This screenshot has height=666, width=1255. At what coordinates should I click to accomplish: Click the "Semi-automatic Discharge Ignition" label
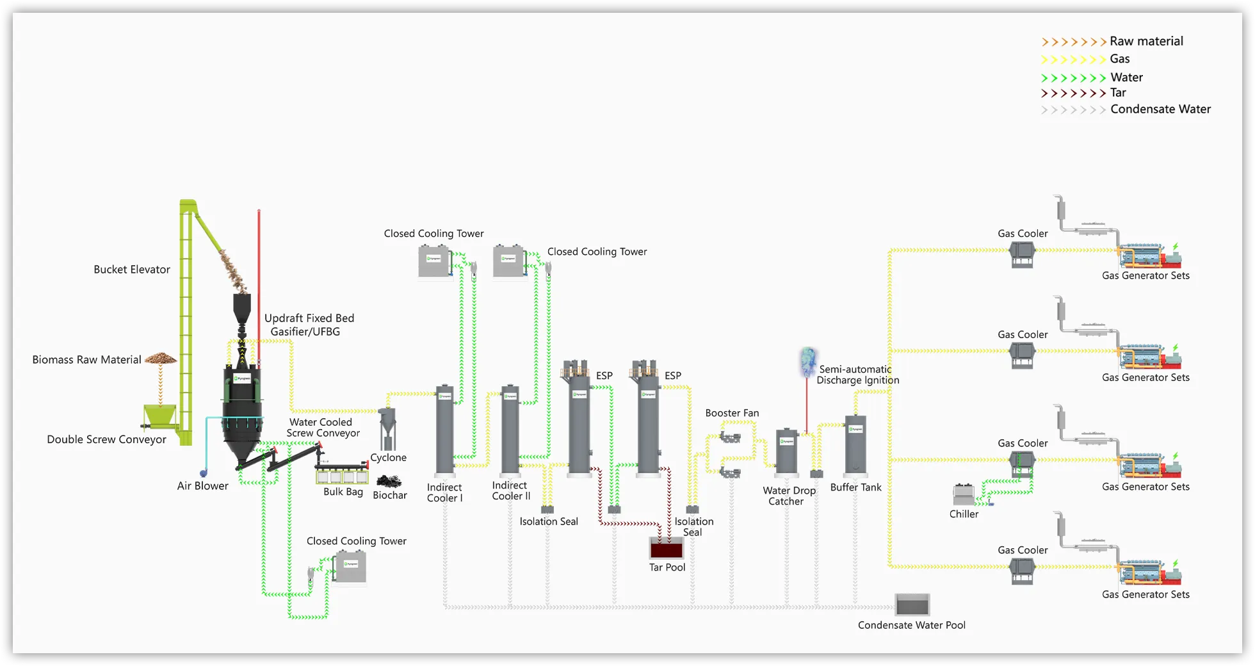[857, 375]
